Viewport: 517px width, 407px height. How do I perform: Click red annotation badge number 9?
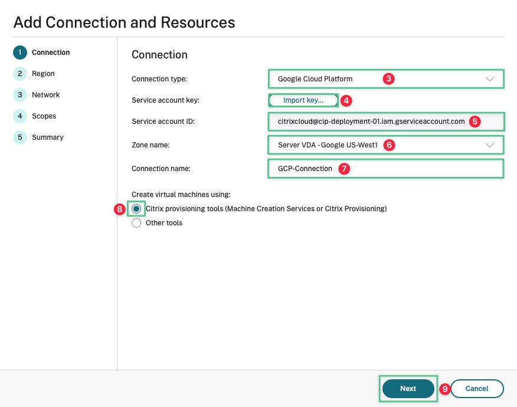445,389
